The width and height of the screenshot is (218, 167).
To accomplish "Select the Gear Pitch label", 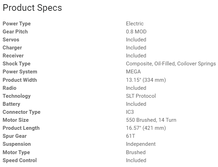I will coord(15,32).
